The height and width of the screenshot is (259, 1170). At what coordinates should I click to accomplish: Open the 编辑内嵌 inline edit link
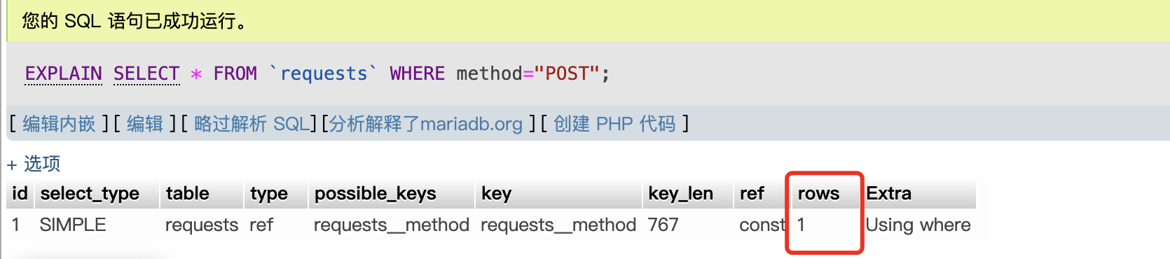59,124
